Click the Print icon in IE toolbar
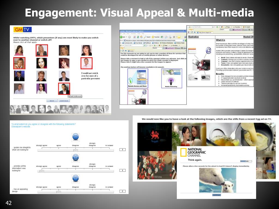279x209 pixels. (171, 37)
